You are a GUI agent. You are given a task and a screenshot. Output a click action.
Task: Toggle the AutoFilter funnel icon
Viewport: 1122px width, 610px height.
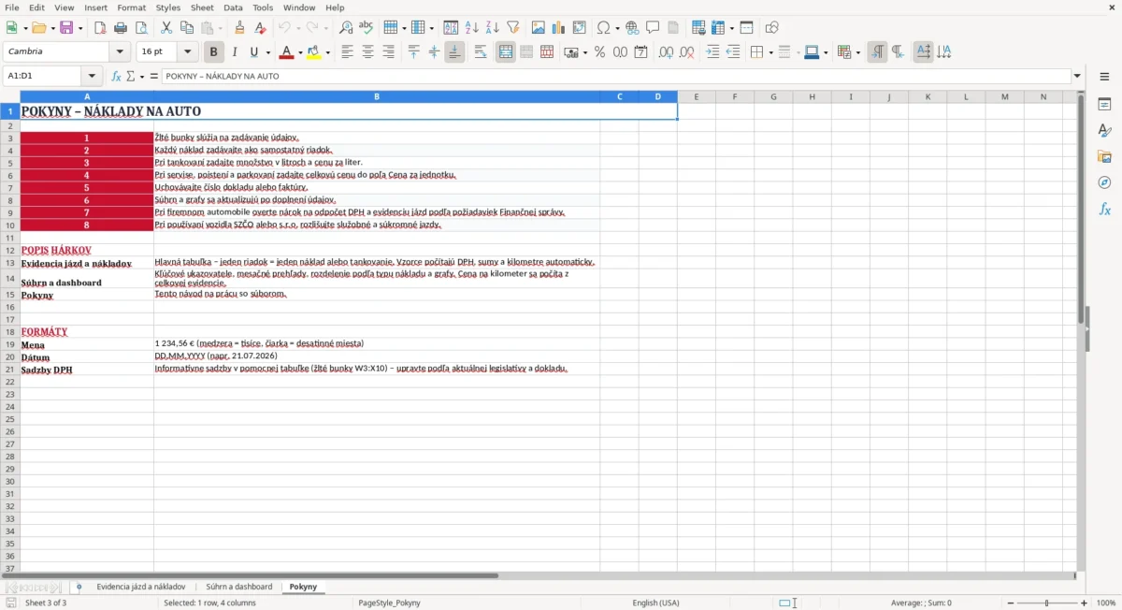point(513,28)
